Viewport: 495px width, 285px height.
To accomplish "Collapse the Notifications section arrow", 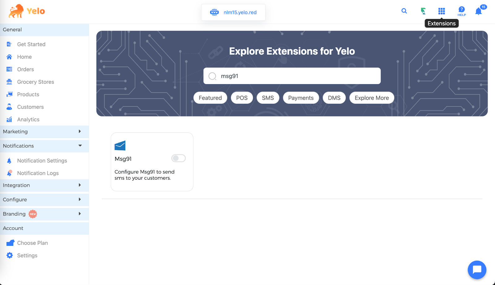I will 80,146.
